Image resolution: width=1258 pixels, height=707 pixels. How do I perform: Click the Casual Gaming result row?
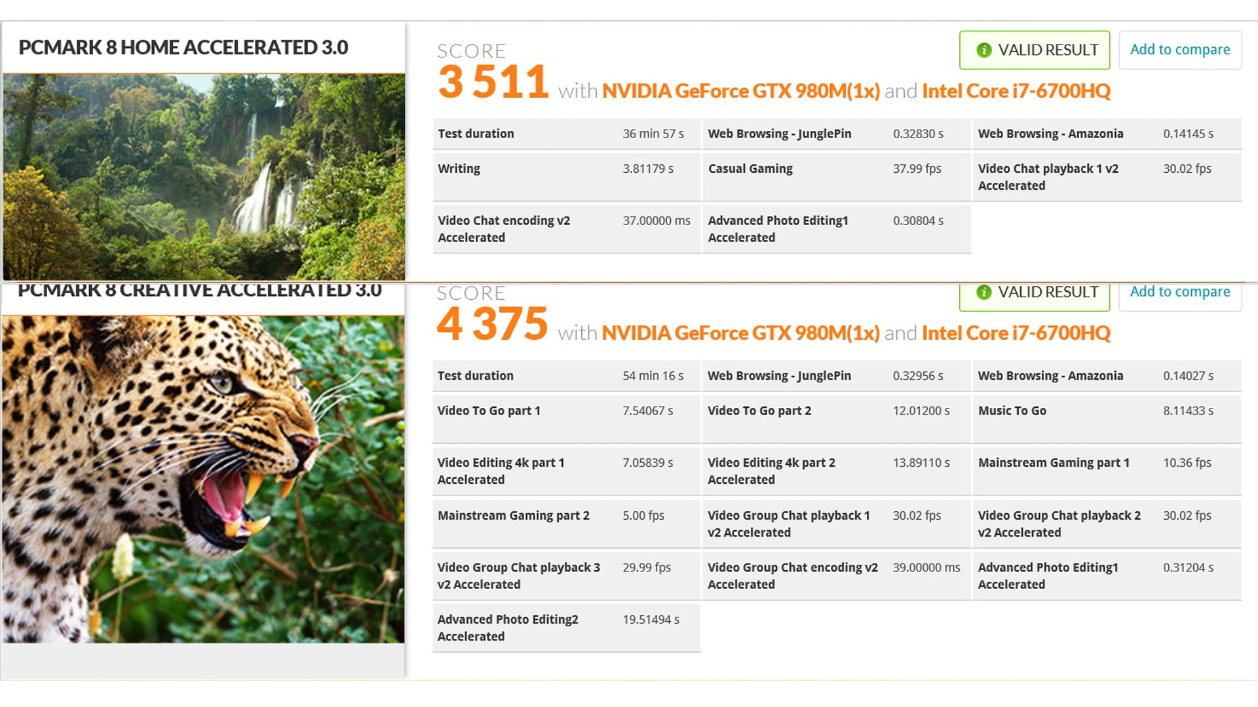(835, 176)
